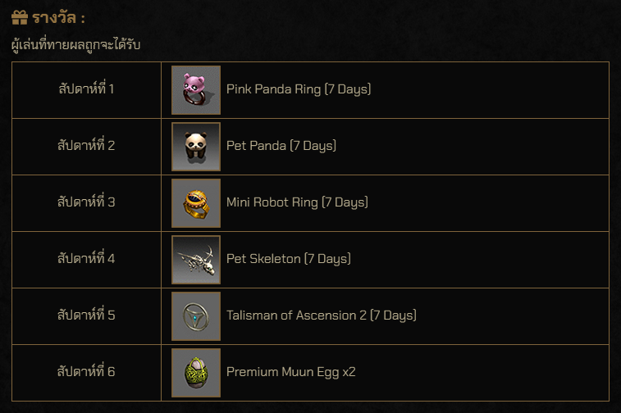621x413 pixels.
Task: Click the สัปดาห์ที่ 6 week cell
Action: coord(86,372)
